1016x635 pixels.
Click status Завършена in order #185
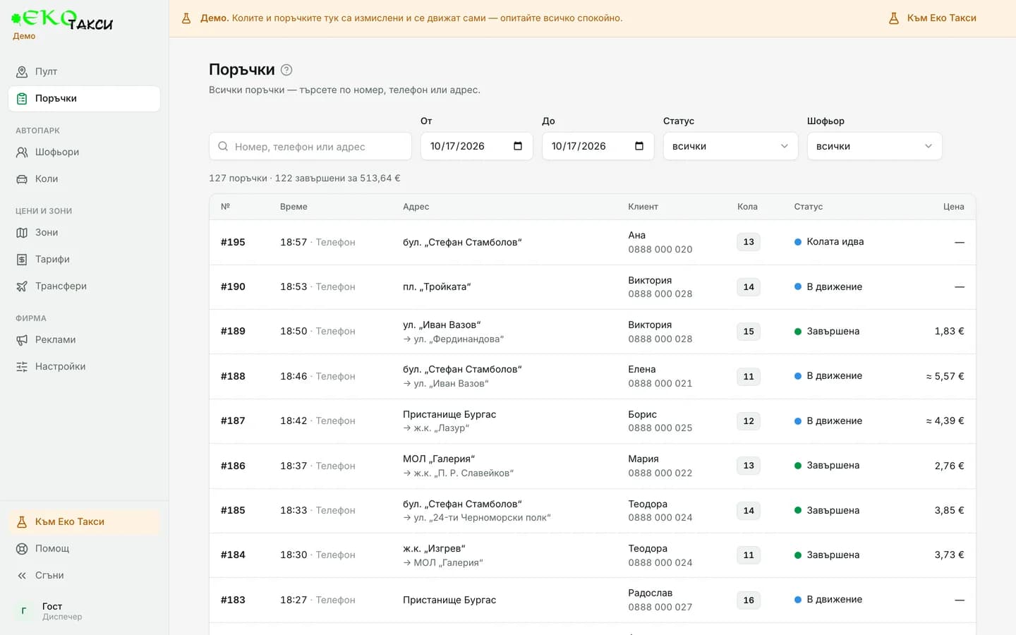coord(827,510)
